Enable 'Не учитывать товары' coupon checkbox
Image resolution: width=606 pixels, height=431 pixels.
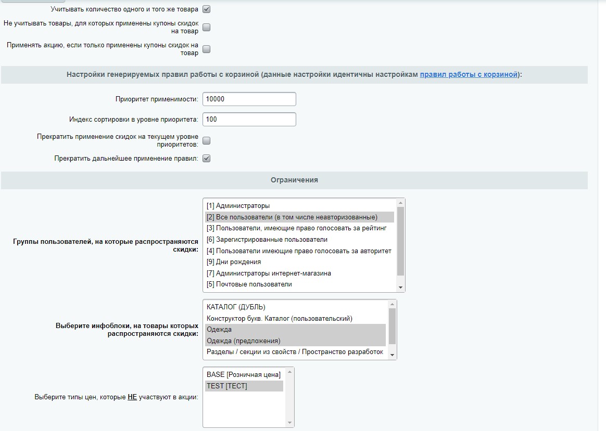coord(206,27)
